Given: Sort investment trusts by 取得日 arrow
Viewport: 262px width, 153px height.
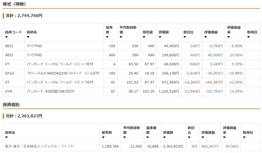Looking at the screenshot, I should pyautogui.click(x=244, y=137).
